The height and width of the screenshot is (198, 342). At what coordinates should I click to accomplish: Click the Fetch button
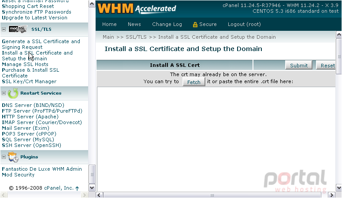pyautogui.click(x=193, y=82)
